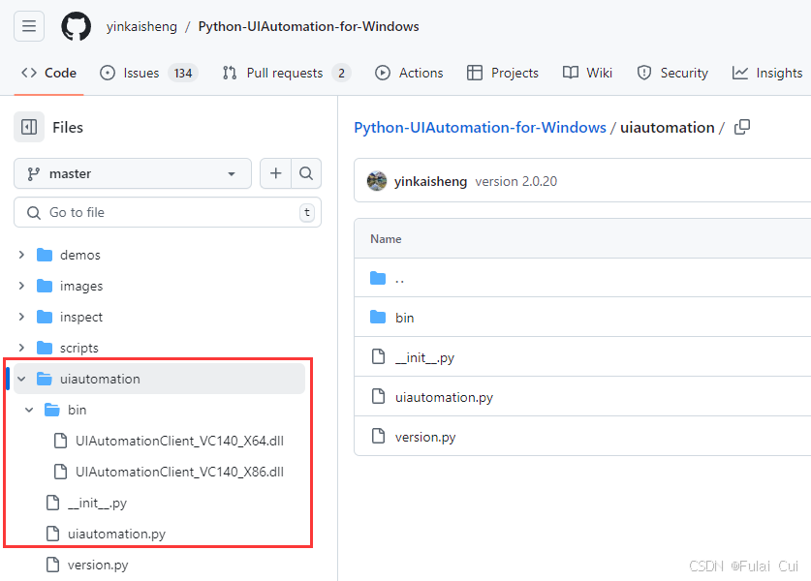Open the 'version 2.0.20' commit message

(x=516, y=181)
